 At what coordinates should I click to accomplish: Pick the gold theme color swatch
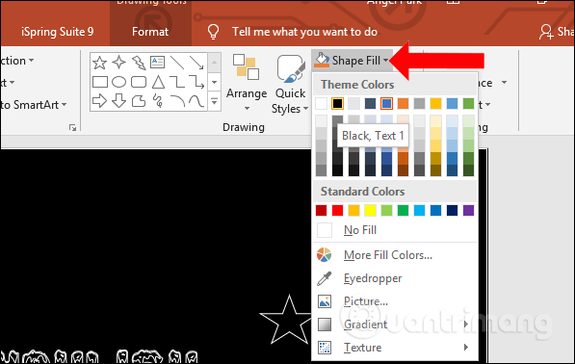point(435,104)
